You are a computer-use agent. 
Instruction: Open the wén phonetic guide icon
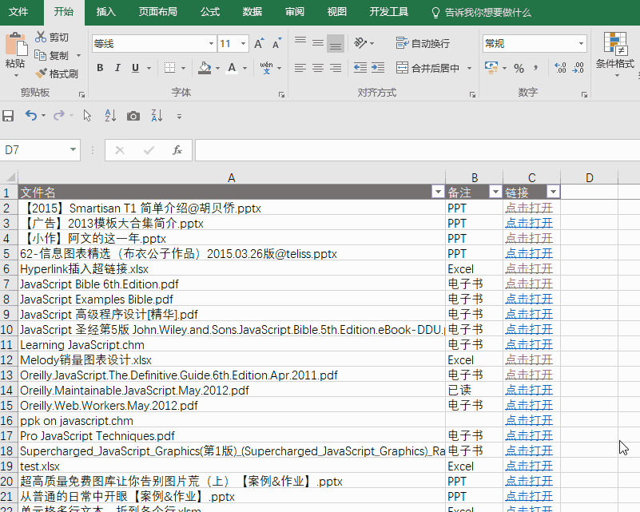pyautogui.click(x=266, y=68)
